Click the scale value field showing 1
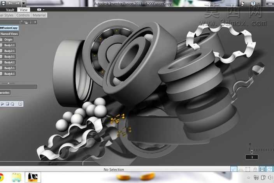This screenshot has width=274, height=183. click(252, 157)
